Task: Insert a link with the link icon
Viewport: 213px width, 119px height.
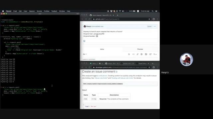Action: click(x=137, y=54)
